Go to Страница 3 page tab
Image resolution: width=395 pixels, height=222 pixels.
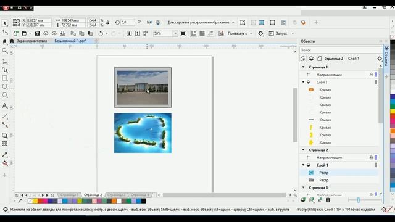click(116, 195)
